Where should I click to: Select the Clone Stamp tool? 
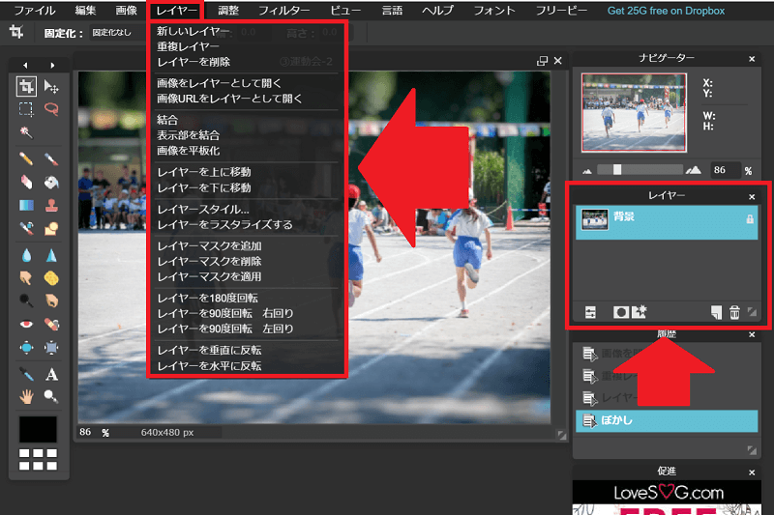coord(51,205)
